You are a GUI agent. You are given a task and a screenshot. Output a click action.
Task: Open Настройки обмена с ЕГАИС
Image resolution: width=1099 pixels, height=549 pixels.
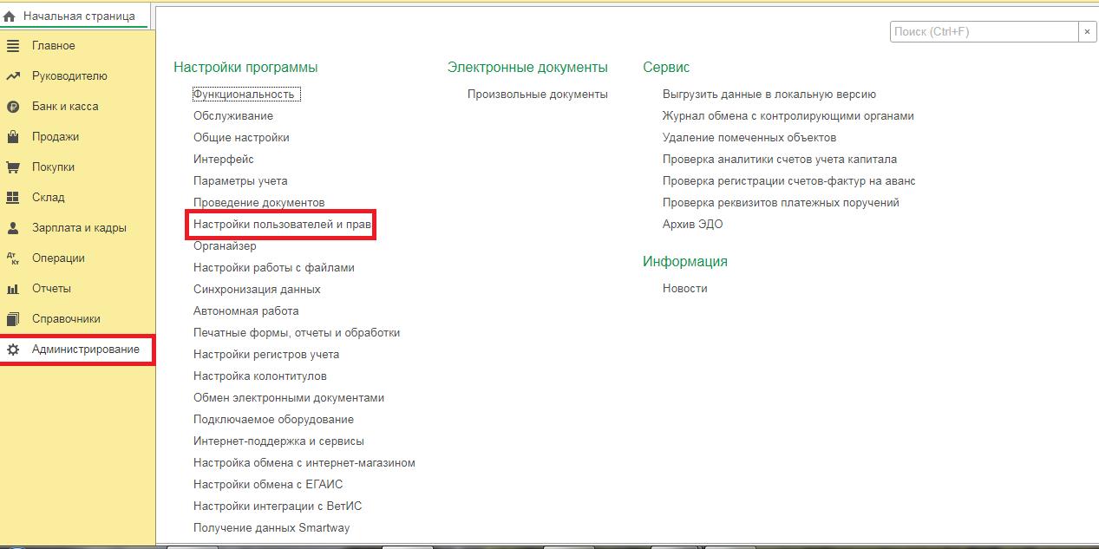pos(268,485)
